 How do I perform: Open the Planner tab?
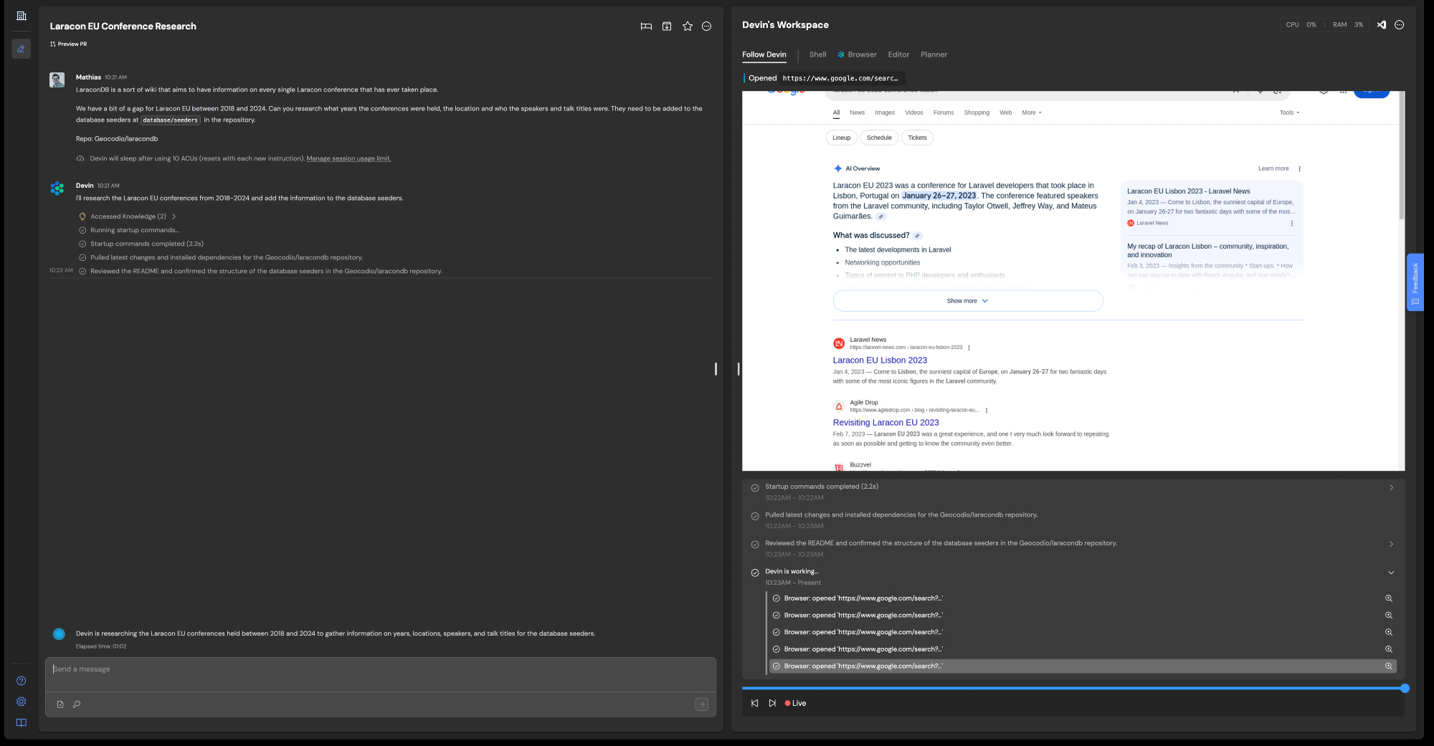coord(934,54)
